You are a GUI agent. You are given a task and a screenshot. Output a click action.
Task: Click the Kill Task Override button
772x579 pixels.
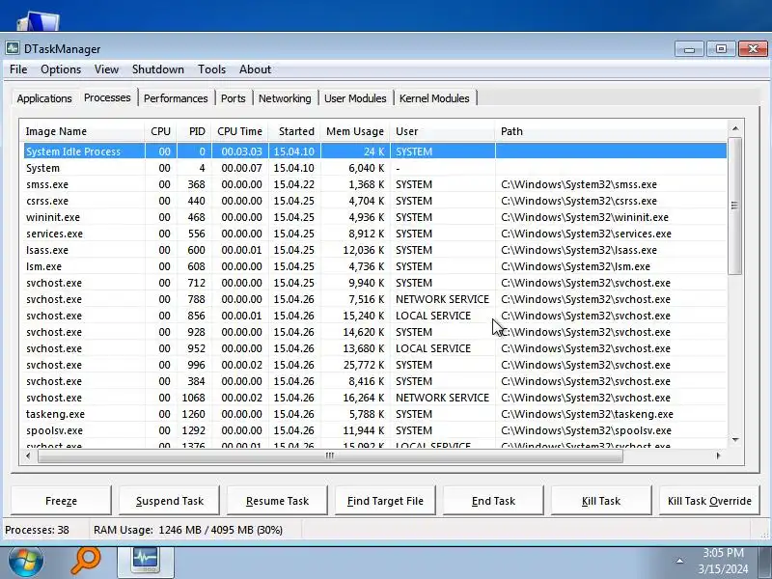click(x=709, y=501)
